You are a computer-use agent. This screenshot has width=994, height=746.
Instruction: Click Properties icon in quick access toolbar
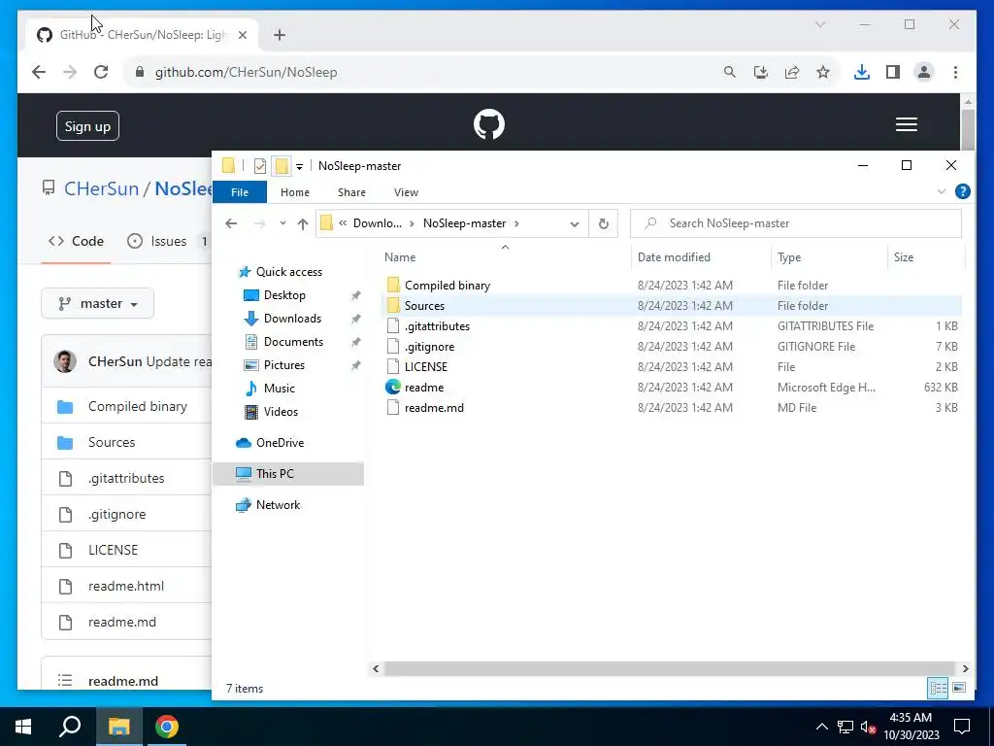[x=260, y=166]
